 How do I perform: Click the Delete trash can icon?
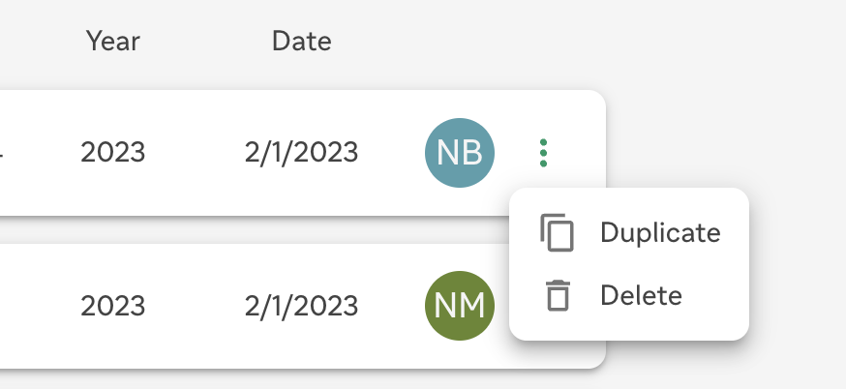point(558,296)
